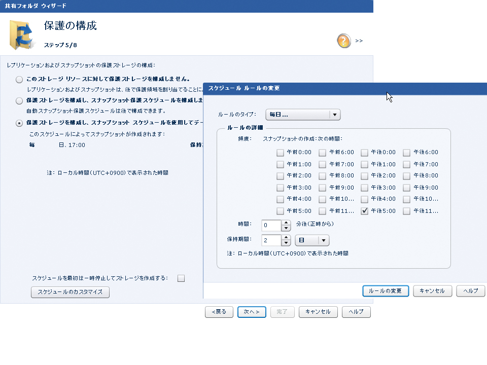Check the 午前10... checkbox
Image resolution: width=487 pixels, height=365 pixels.
pos(323,199)
